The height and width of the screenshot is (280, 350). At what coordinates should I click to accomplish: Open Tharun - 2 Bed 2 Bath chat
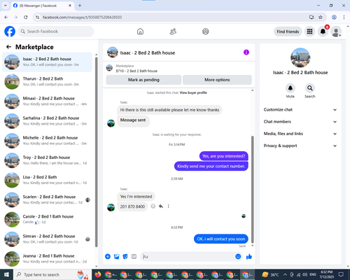pos(47,82)
